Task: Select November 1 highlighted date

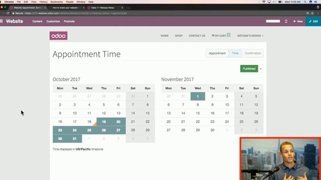Action: pos(198,96)
